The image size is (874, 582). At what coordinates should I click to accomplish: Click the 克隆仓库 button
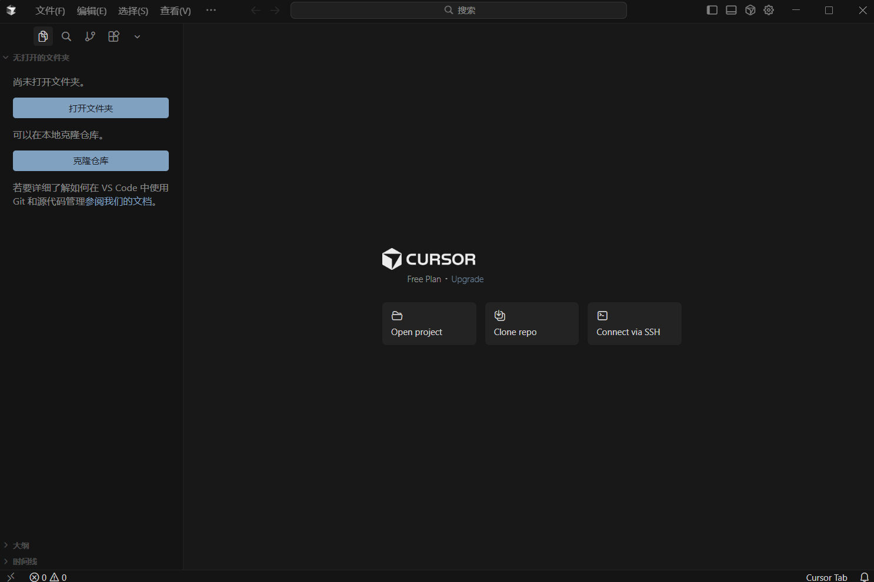tap(91, 161)
